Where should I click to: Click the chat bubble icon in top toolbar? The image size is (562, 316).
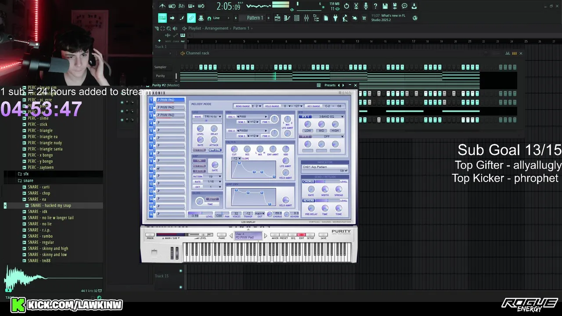pyautogui.click(x=404, y=6)
